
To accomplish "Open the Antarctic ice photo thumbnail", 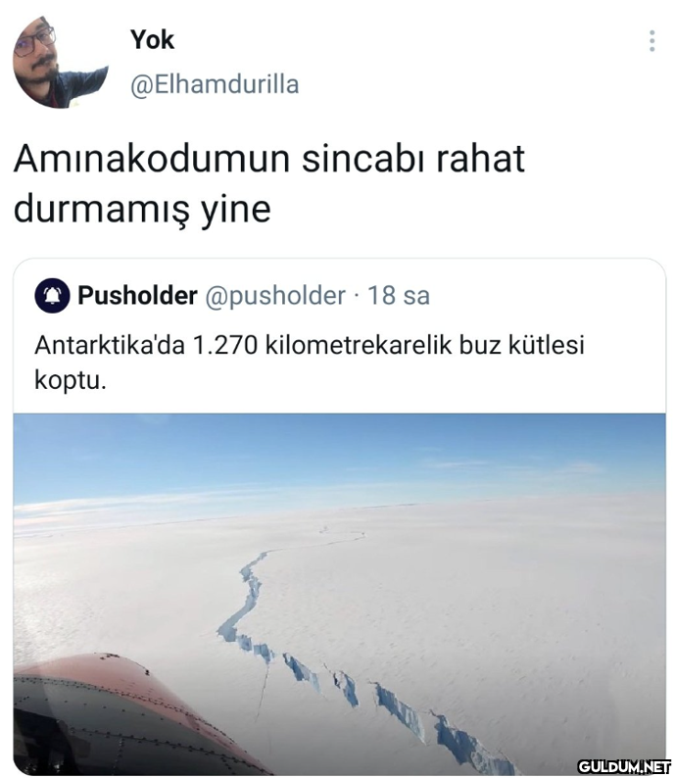I will [339, 595].
